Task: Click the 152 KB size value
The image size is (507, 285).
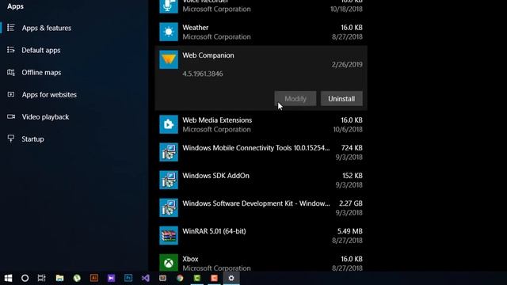Action: coord(353,176)
